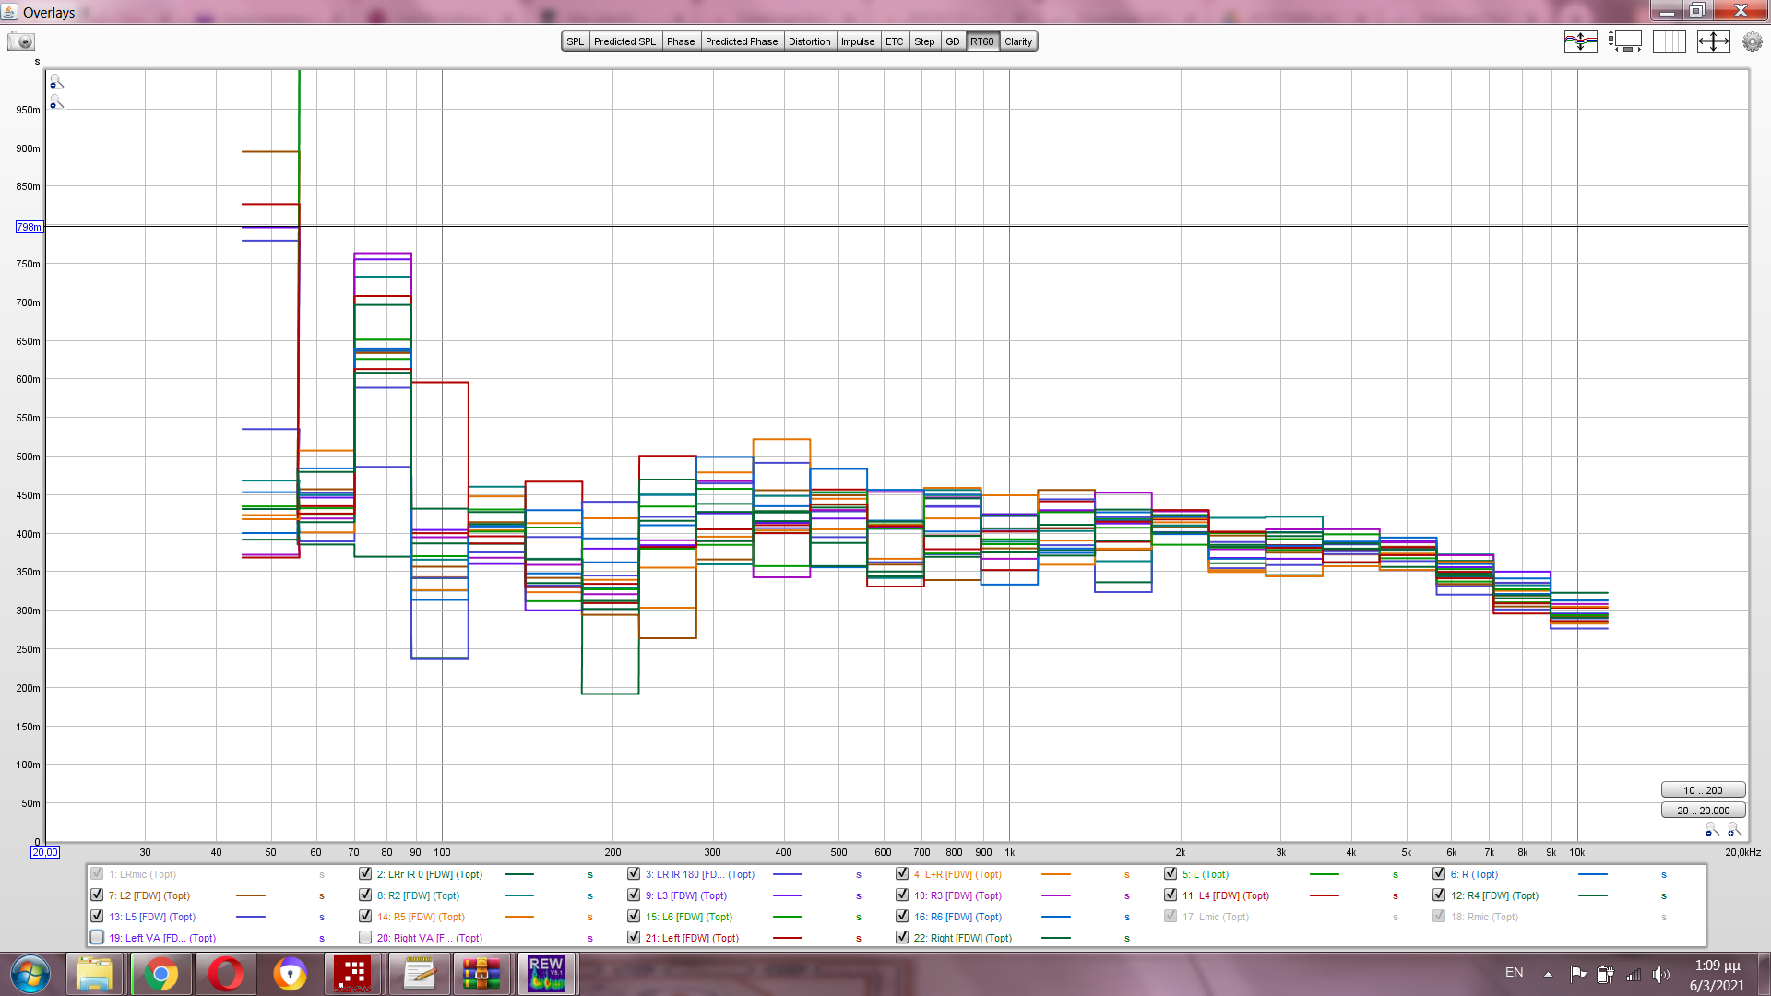
Task: Toggle the 22: Right [FDW] trace checkbox
Action: point(902,938)
